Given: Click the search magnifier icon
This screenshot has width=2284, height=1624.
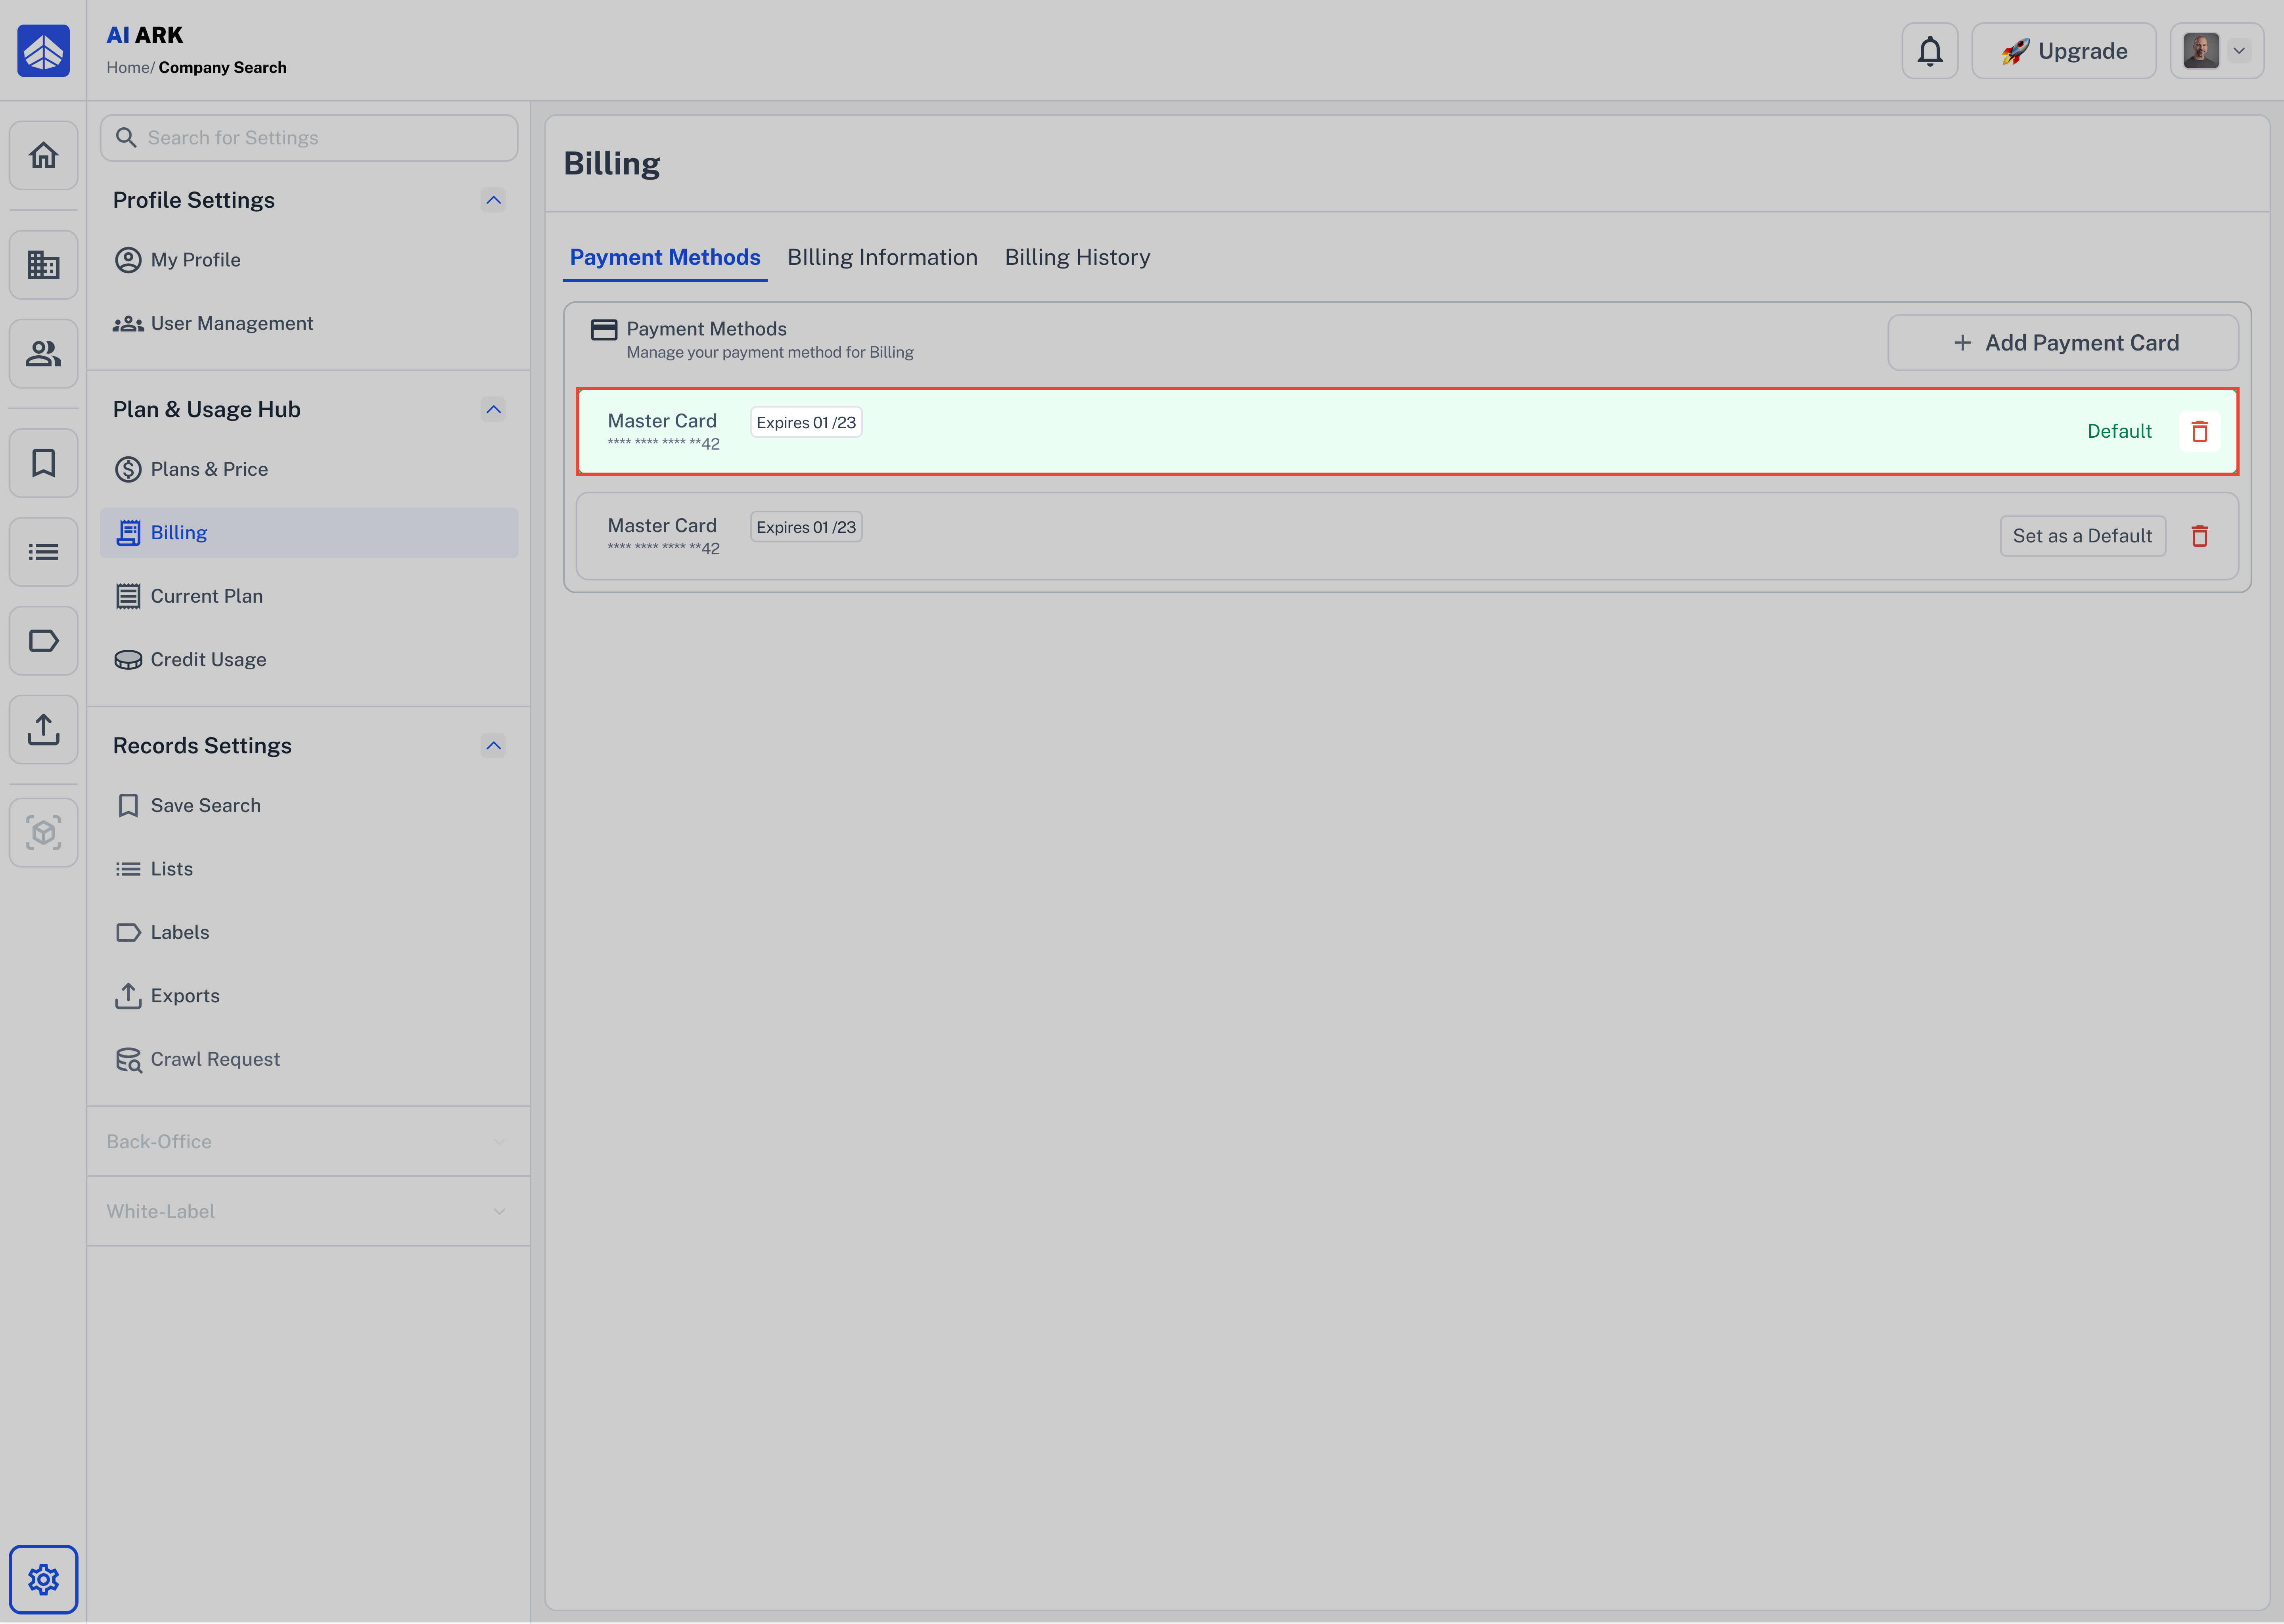Looking at the screenshot, I should [126, 138].
